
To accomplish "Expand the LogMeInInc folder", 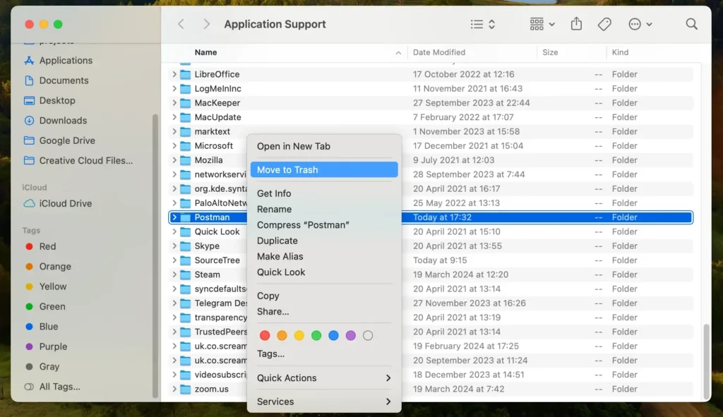I will pyautogui.click(x=174, y=88).
